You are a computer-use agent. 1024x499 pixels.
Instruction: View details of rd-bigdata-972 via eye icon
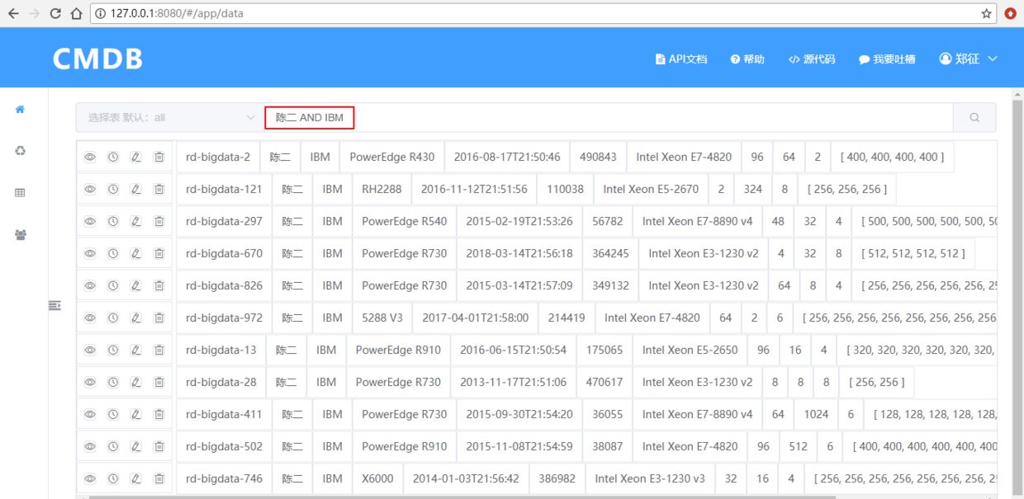click(90, 318)
